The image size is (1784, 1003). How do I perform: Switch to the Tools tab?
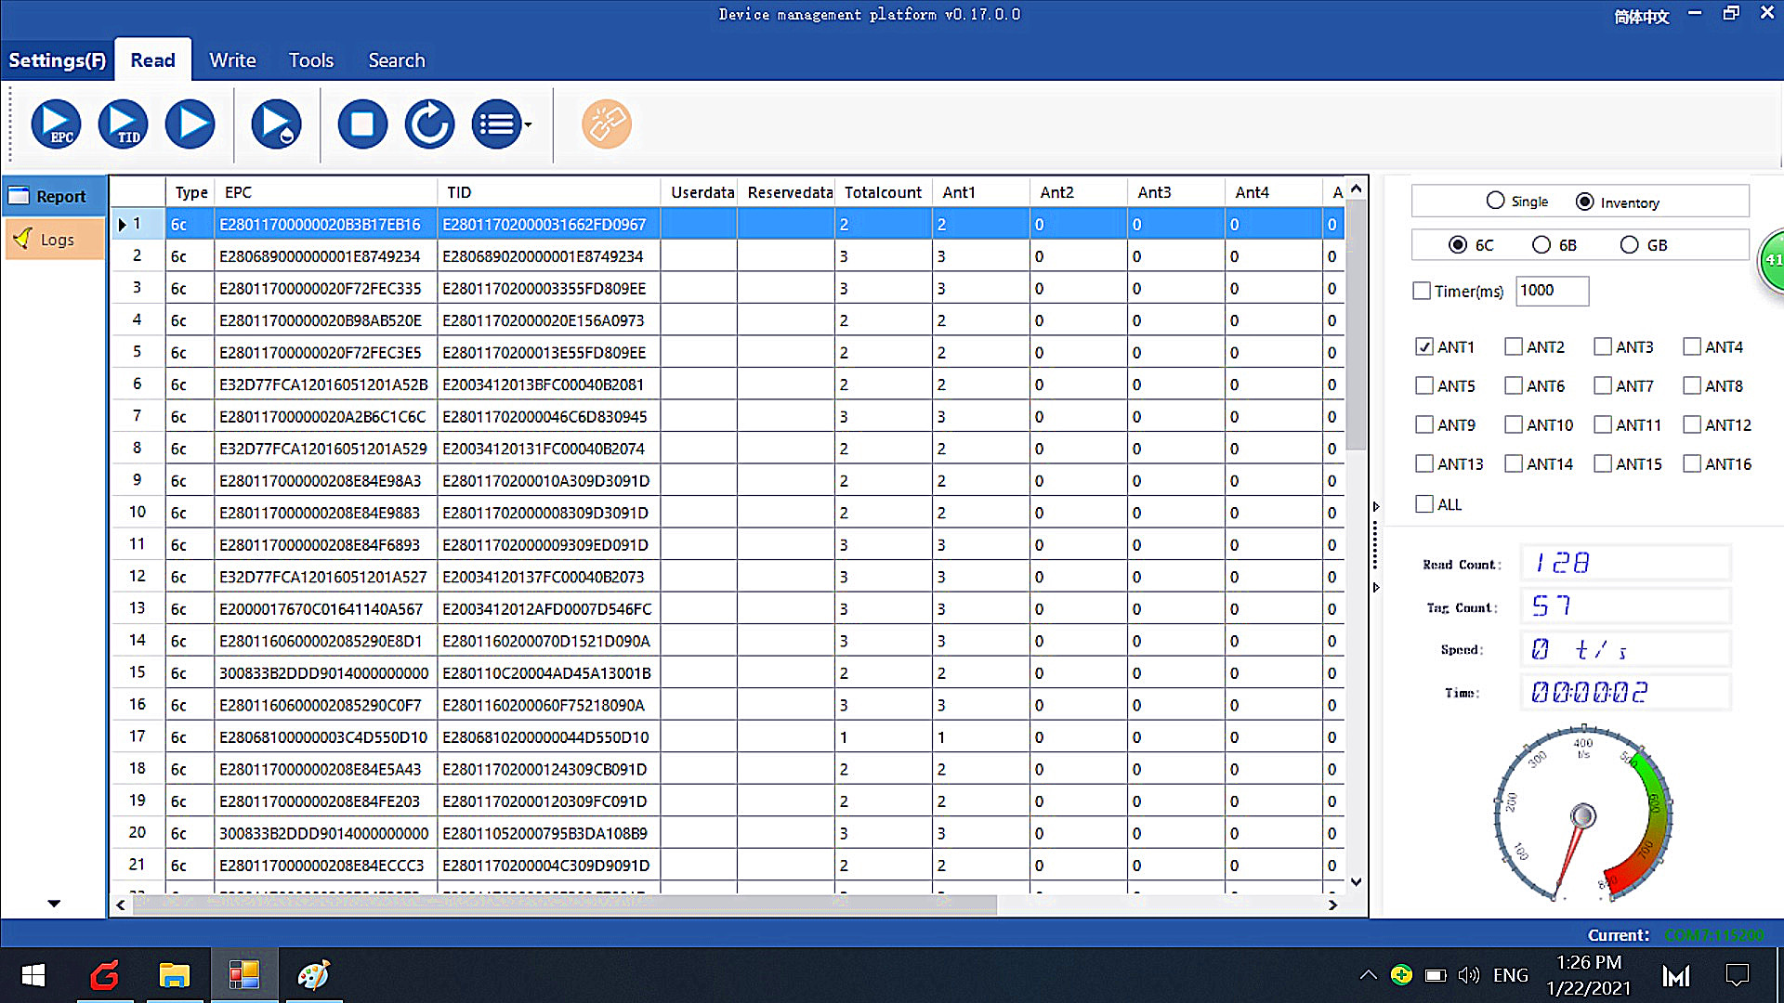coord(310,60)
